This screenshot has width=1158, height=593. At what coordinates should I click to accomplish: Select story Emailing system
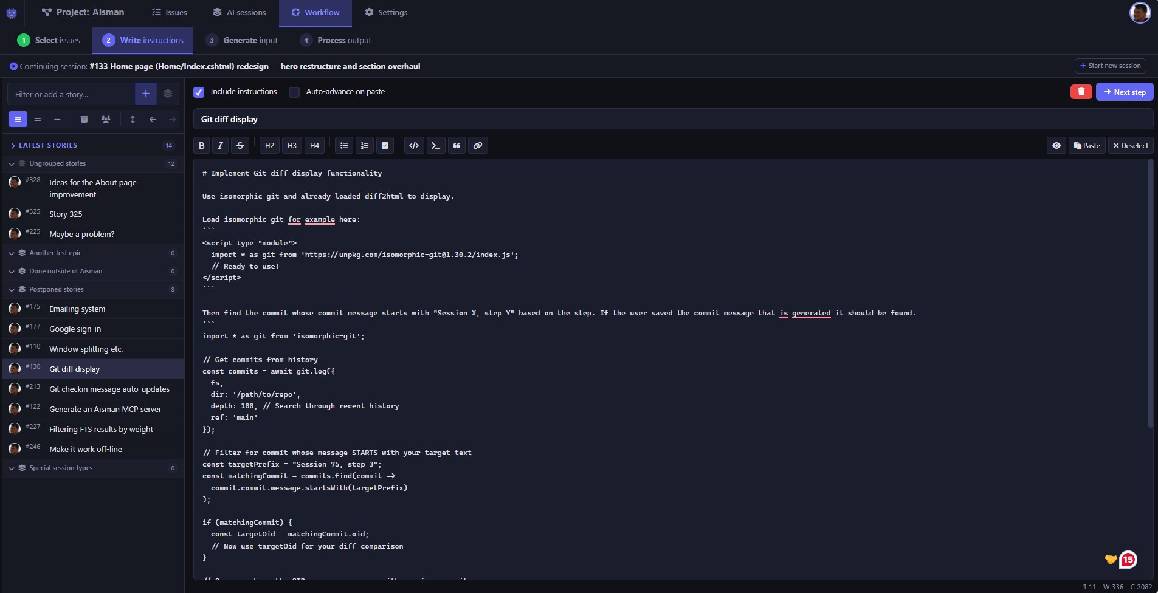point(94,309)
